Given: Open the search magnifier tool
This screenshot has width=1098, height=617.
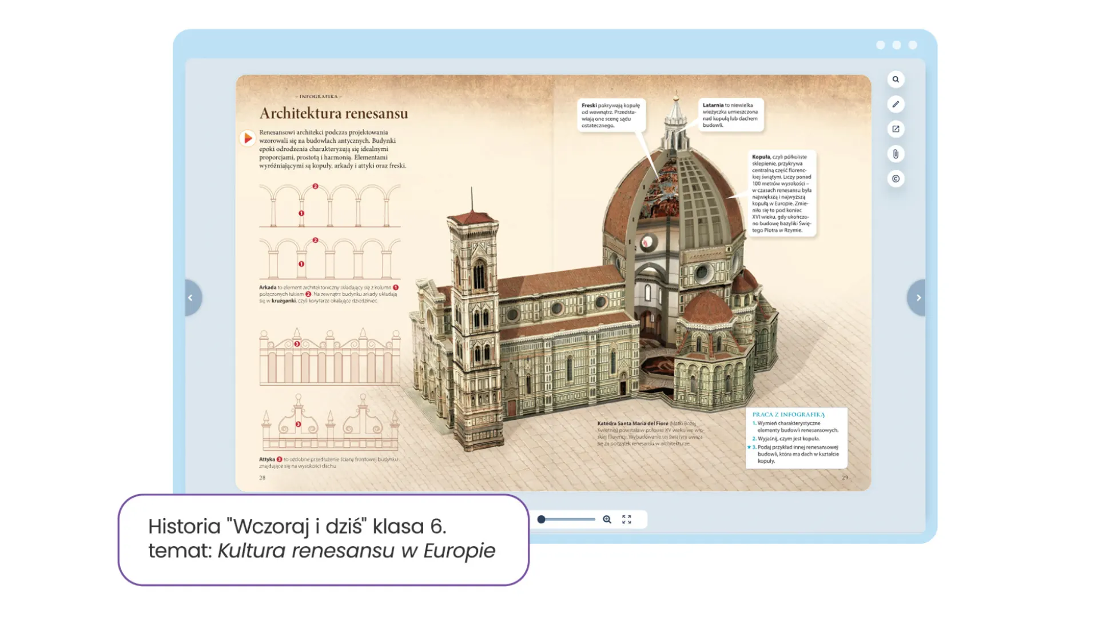Looking at the screenshot, I should (896, 79).
